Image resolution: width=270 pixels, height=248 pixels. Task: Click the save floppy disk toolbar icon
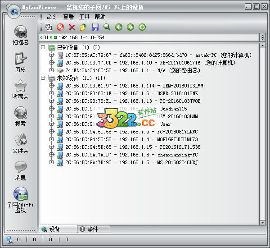95,28
